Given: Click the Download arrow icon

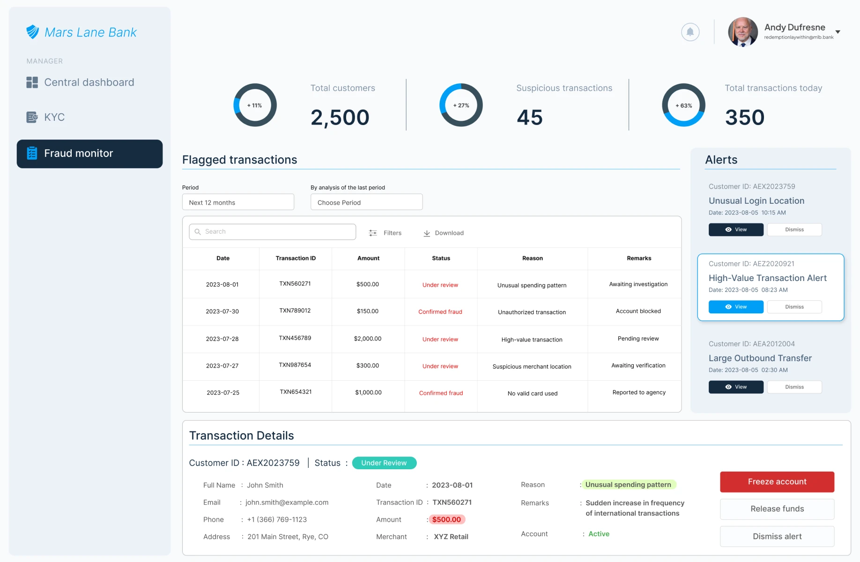Looking at the screenshot, I should [x=427, y=233].
